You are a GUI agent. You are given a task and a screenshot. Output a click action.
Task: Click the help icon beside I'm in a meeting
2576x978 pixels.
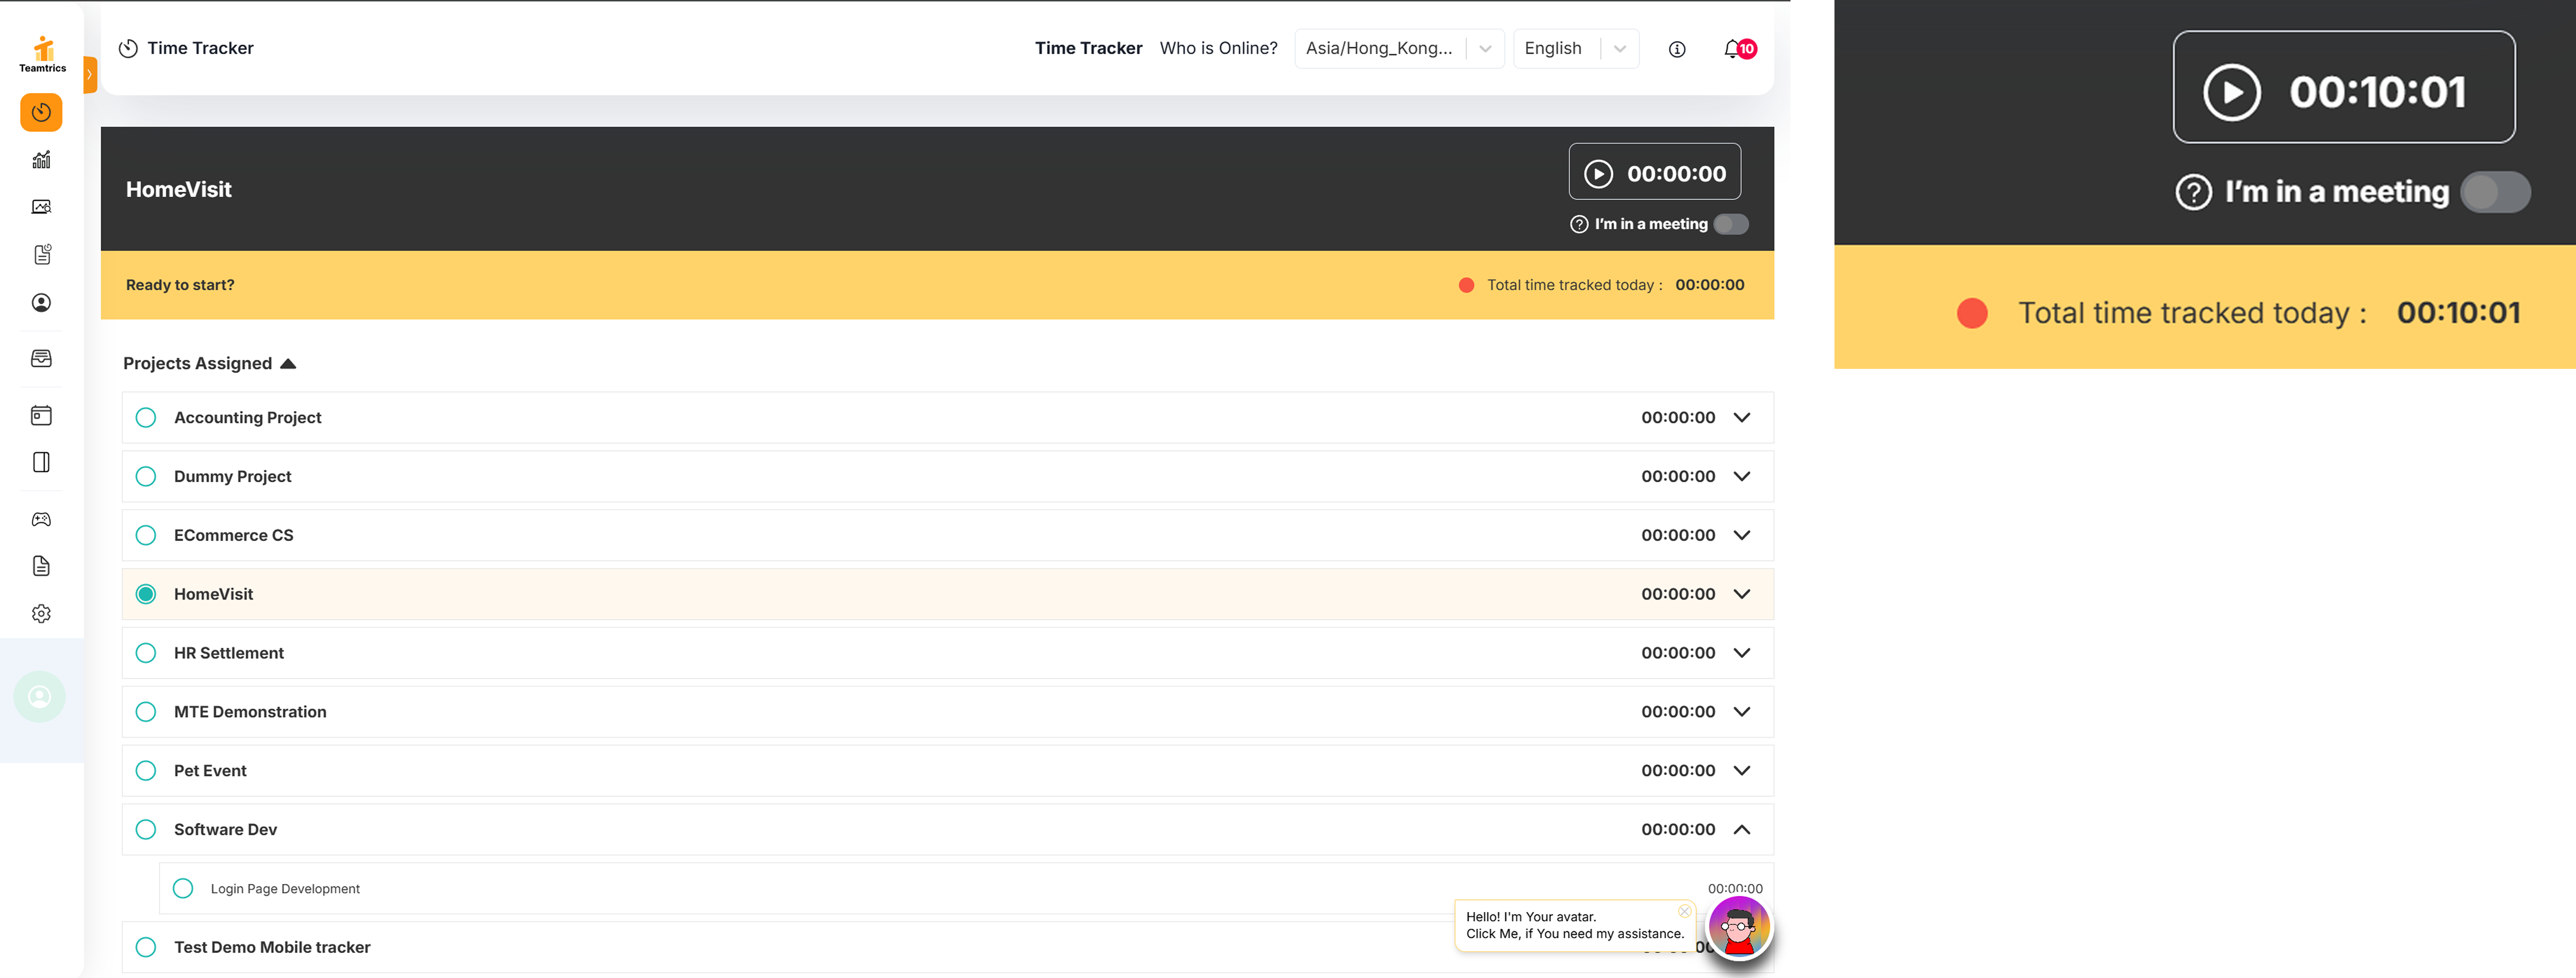coord(1579,224)
